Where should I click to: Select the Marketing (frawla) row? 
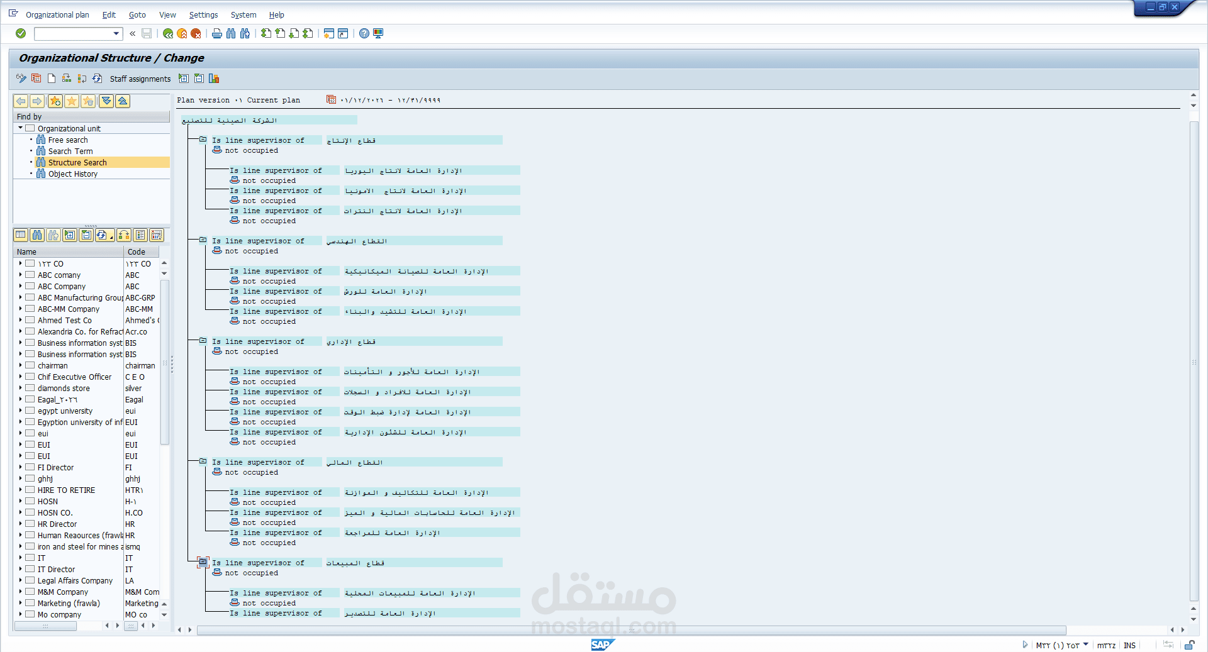[69, 603]
